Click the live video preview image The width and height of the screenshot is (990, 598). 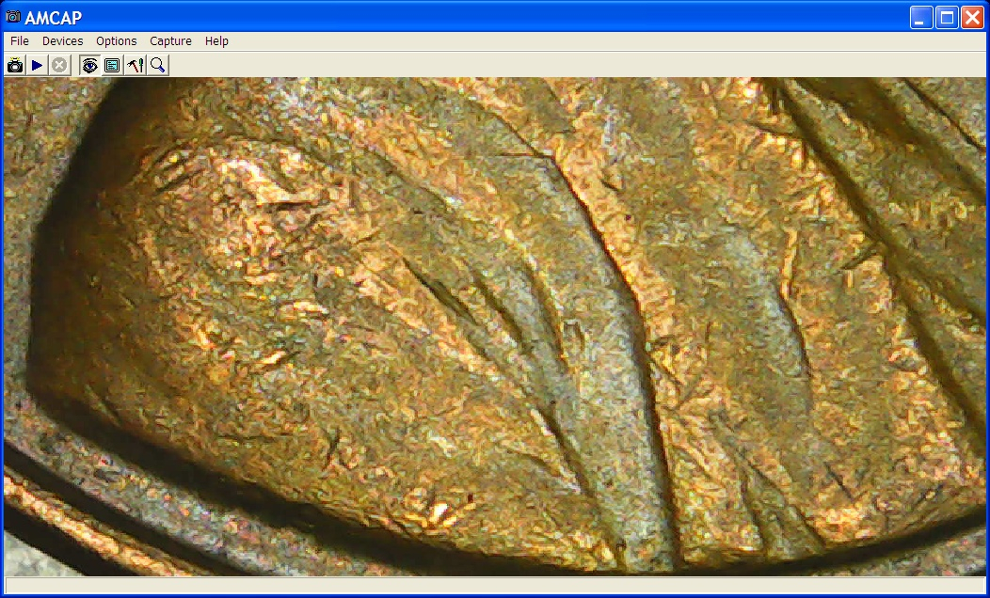coord(494,326)
